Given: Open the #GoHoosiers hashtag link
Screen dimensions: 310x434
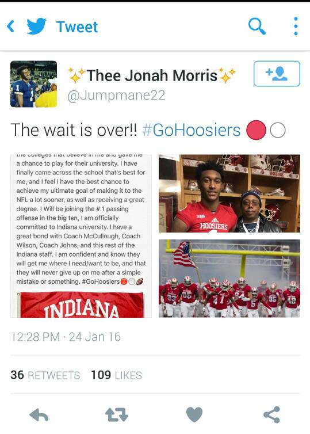Looking at the screenshot, I should click(192, 130).
